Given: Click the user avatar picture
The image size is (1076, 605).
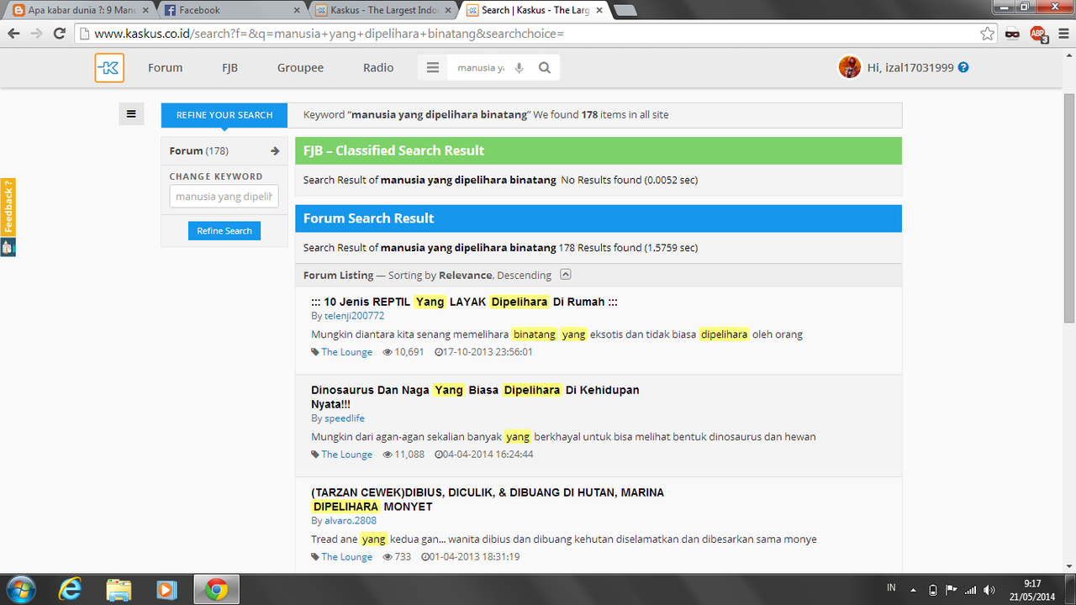Looking at the screenshot, I should [850, 67].
